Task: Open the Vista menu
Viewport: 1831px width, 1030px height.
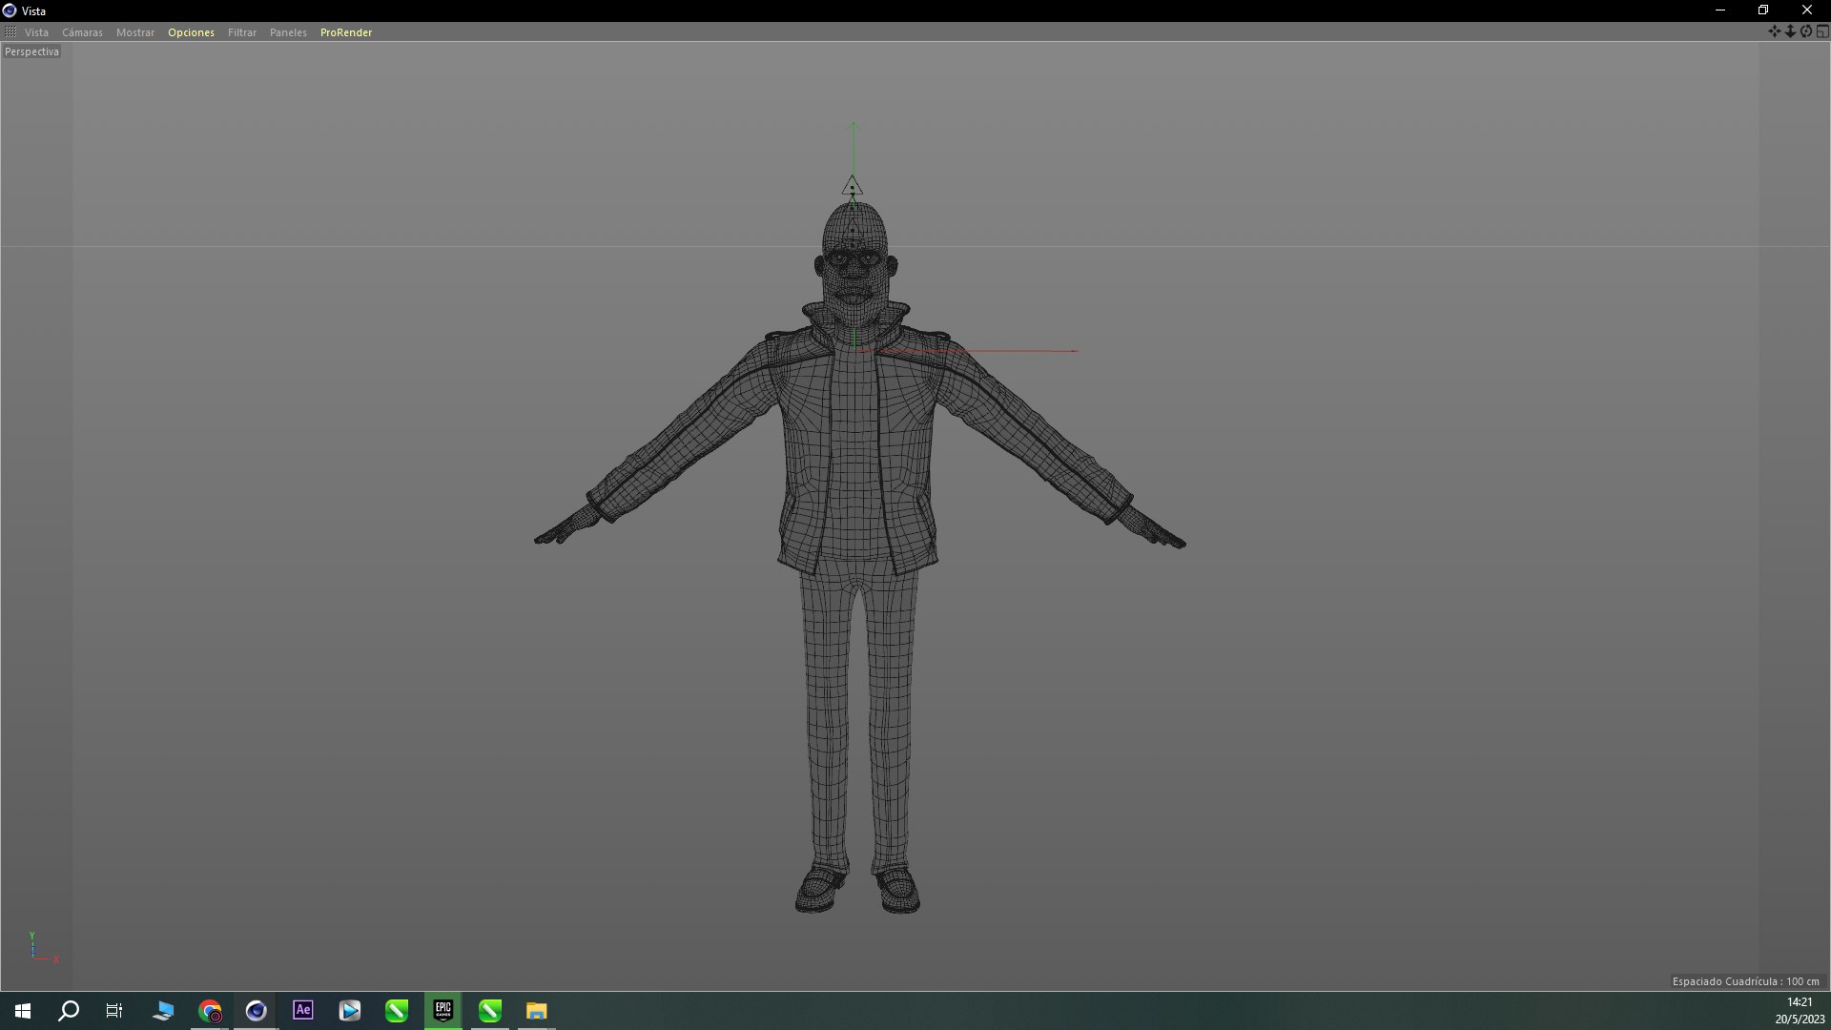Action: pos(36,32)
